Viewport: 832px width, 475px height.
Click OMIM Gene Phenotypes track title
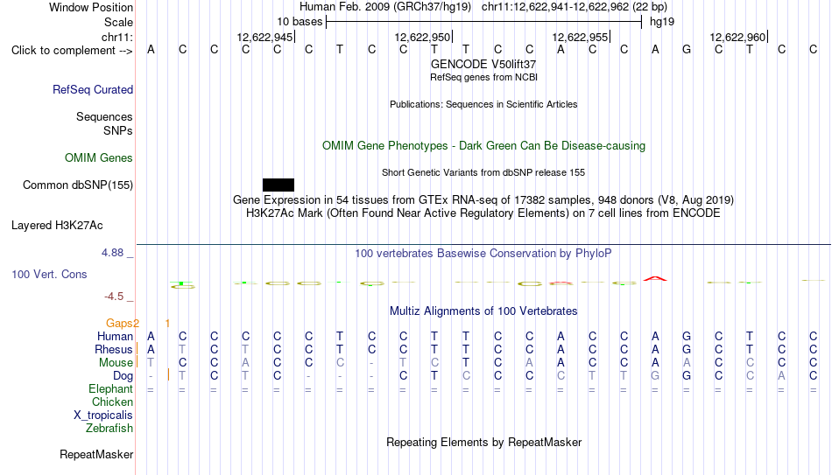point(484,146)
